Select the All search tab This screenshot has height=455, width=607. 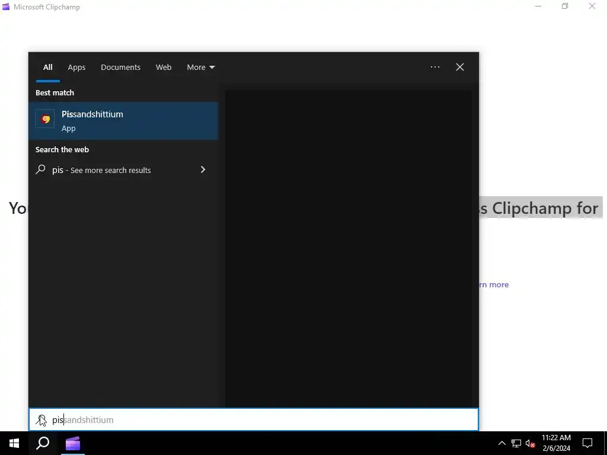pyautogui.click(x=47, y=68)
